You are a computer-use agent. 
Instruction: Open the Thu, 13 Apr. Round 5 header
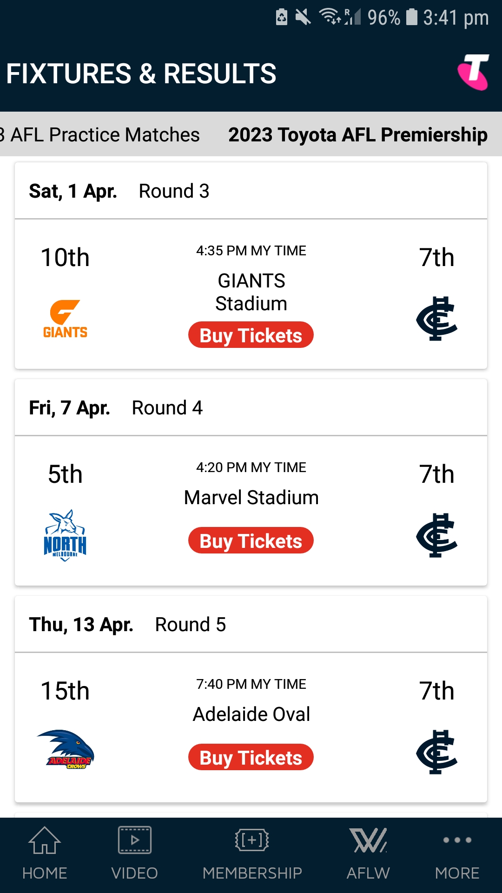tap(251, 624)
